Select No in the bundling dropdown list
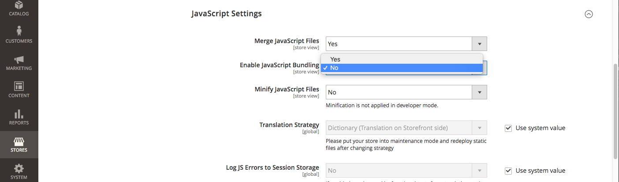619x182 pixels. pos(334,68)
